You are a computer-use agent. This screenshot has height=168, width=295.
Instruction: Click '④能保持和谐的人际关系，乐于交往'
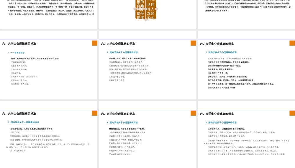[x=125, y=143]
